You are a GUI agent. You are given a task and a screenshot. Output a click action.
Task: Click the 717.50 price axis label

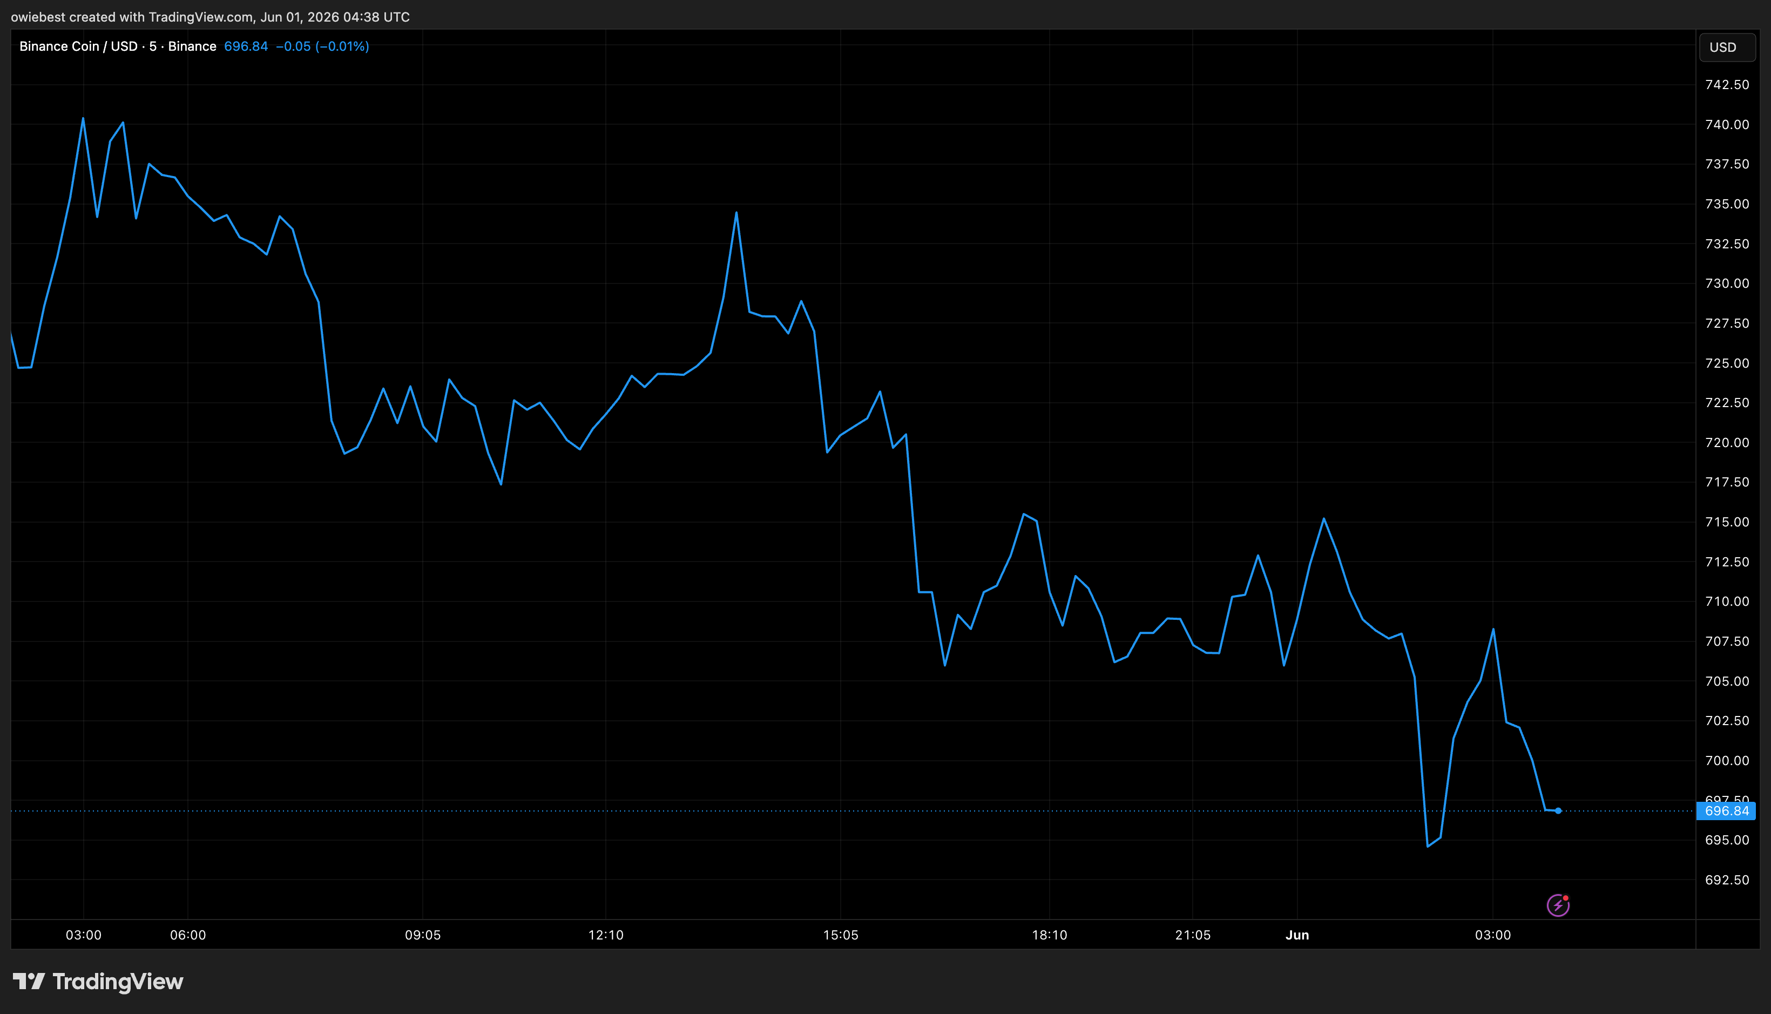click(1727, 482)
